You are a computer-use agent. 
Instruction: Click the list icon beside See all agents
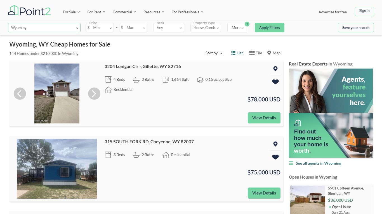291,163
